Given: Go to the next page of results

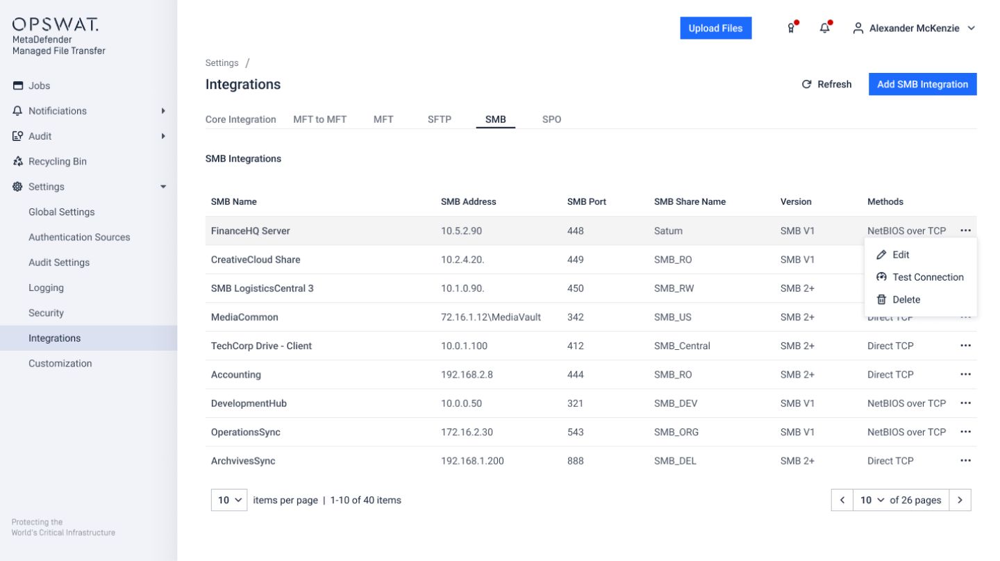Looking at the screenshot, I should click(960, 500).
